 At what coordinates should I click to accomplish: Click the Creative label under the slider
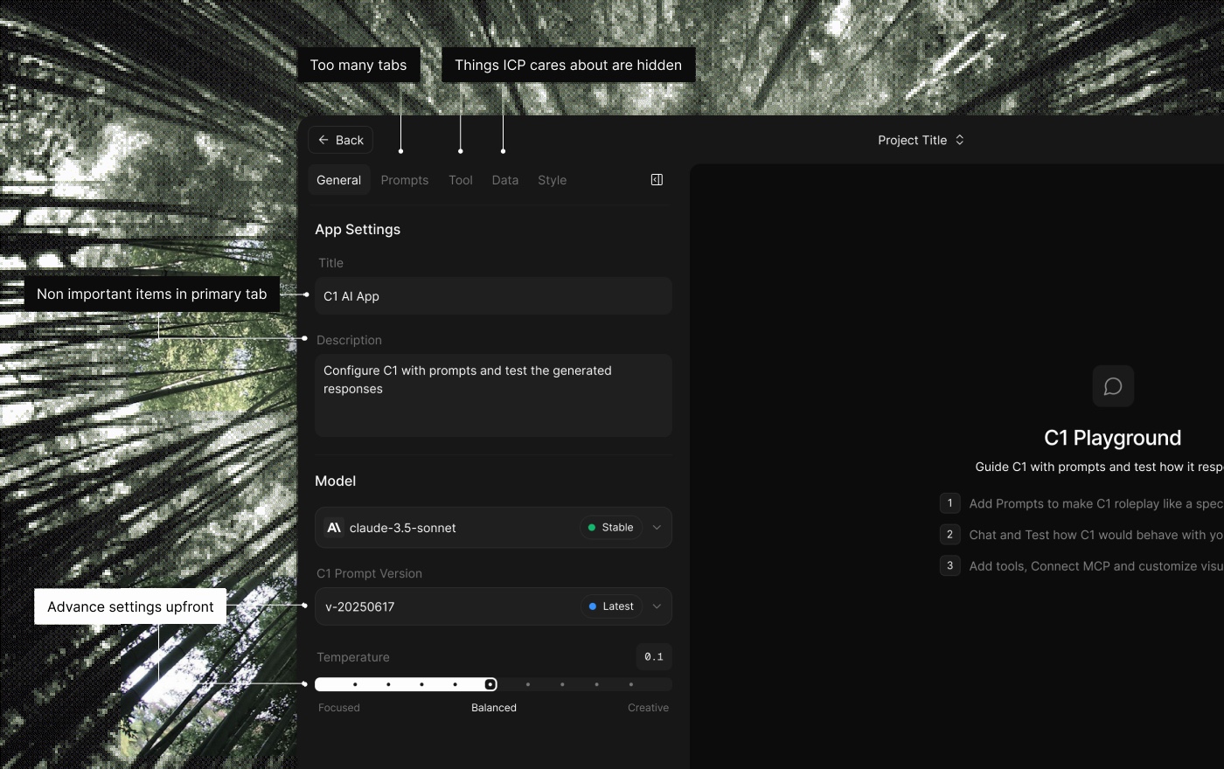[648, 708]
